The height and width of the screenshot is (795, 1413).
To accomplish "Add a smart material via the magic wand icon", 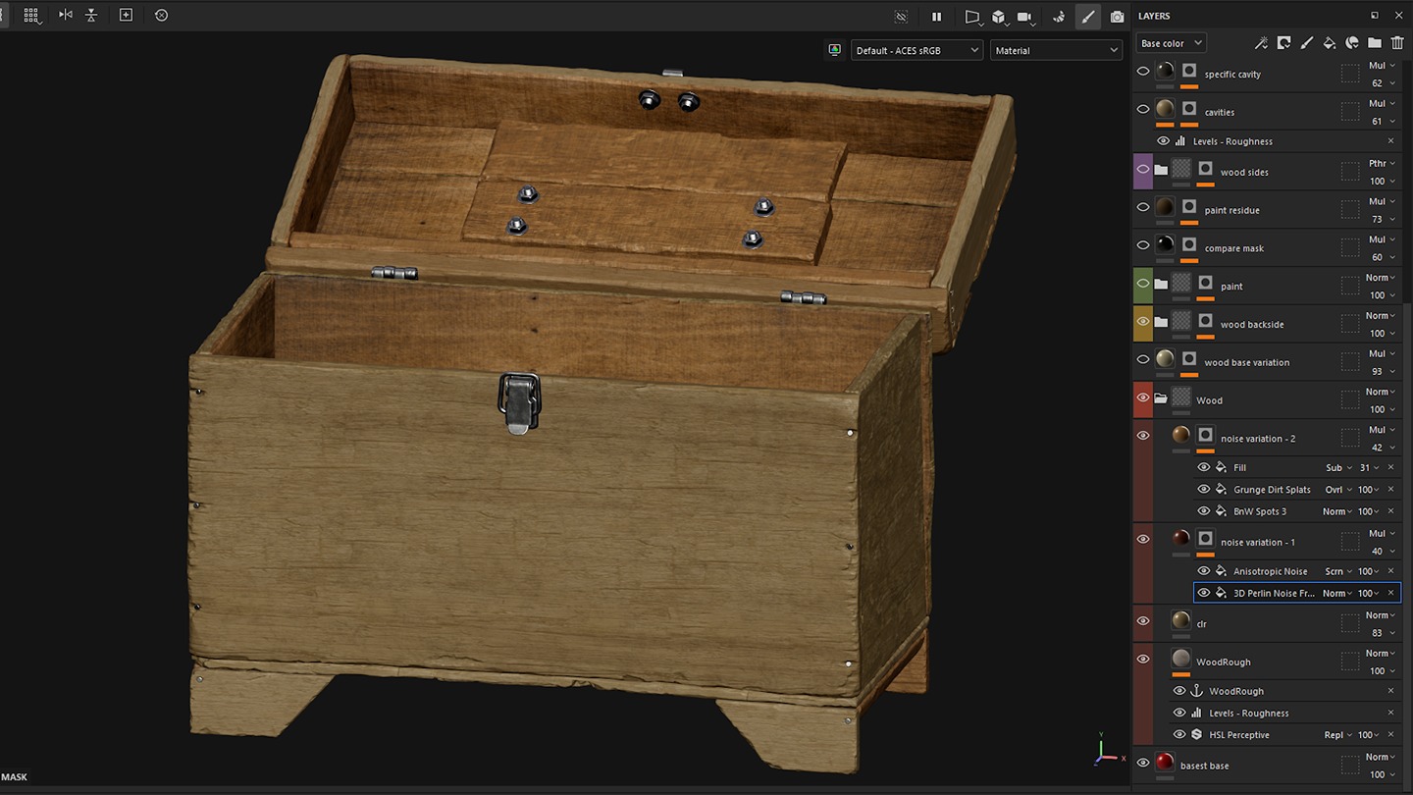I will click(x=1261, y=42).
